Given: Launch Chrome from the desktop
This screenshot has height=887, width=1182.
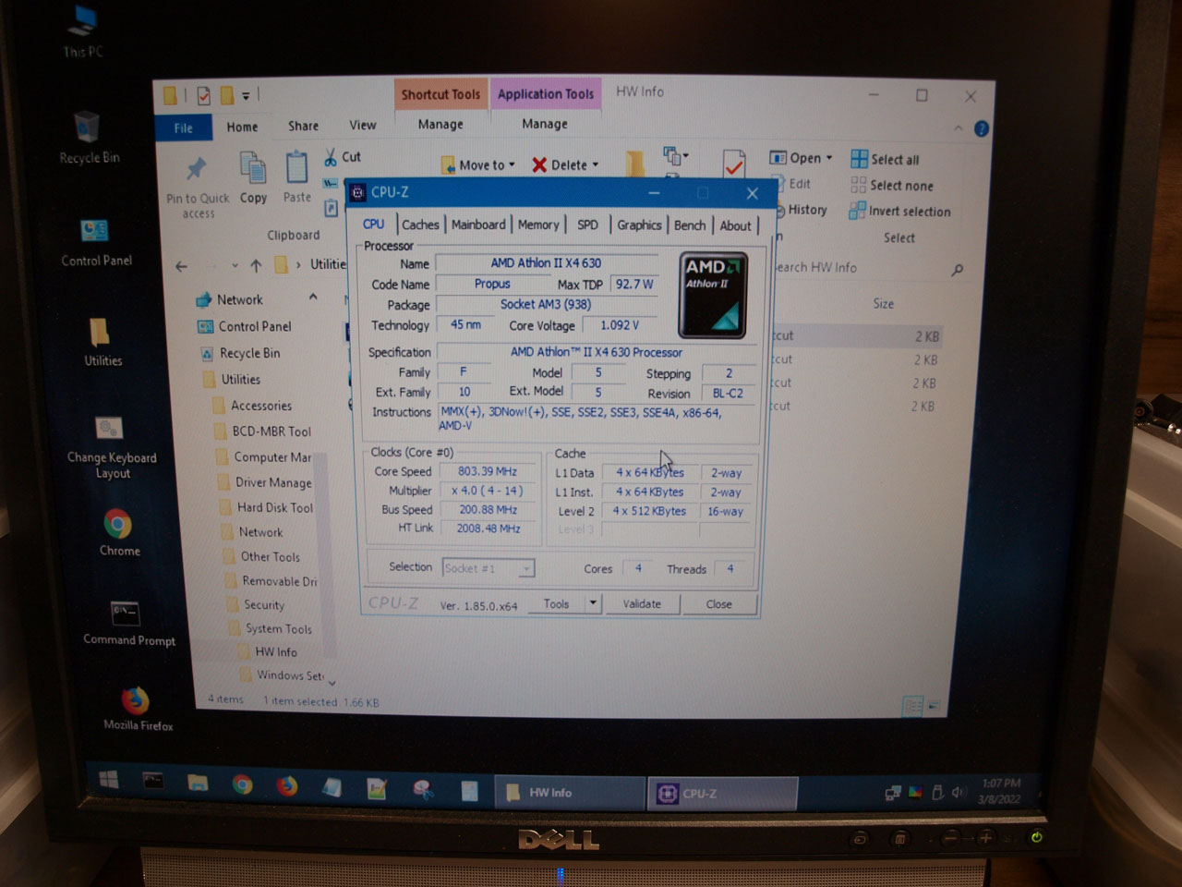Looking at the screenshot, I should coord(119,532).
